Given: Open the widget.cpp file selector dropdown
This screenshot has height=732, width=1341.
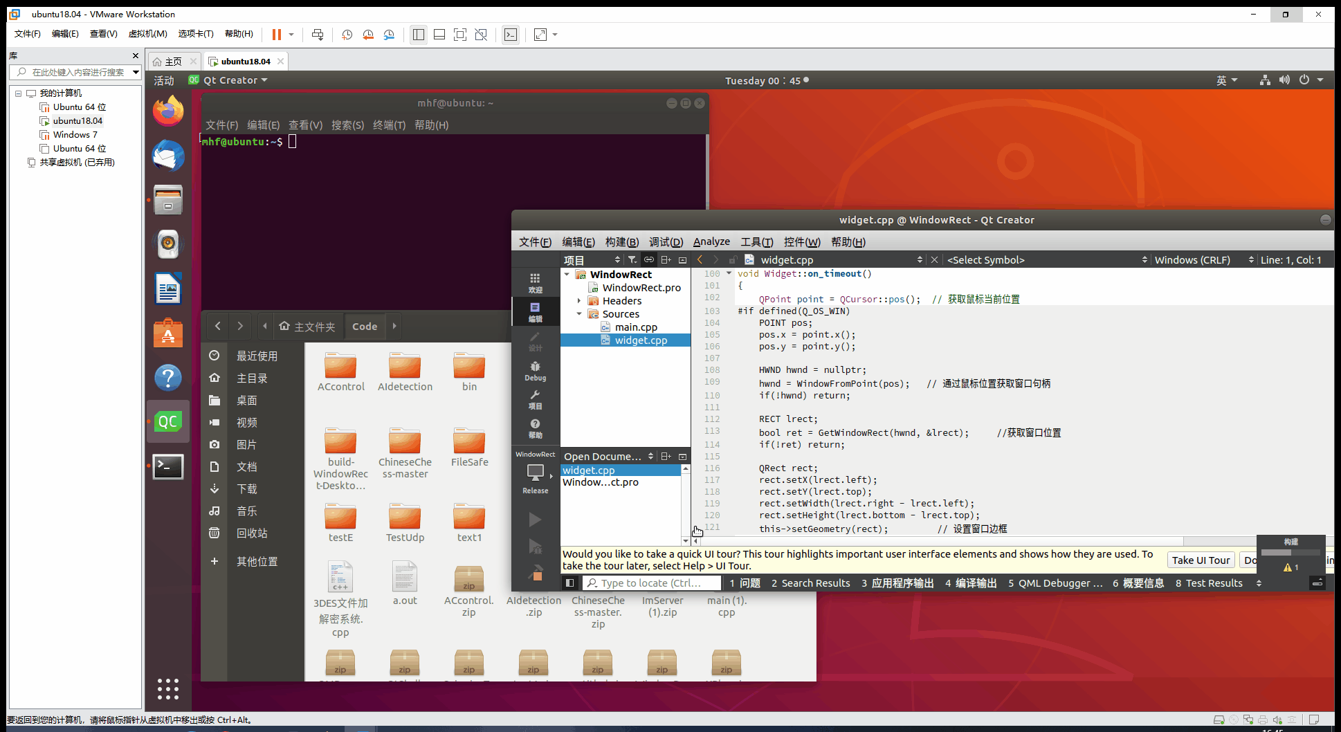Looking at the screenshot, I should [834, 259].
